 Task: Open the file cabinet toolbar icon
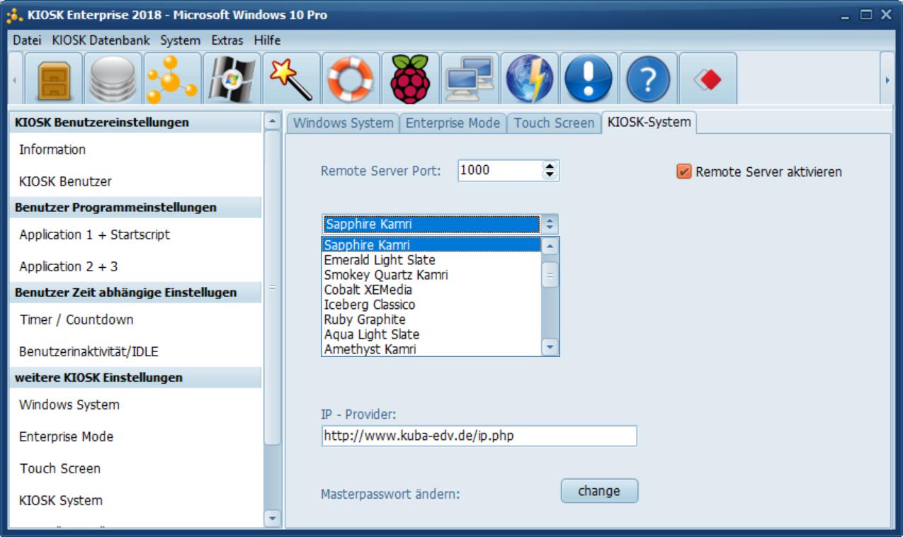[54, 80]
